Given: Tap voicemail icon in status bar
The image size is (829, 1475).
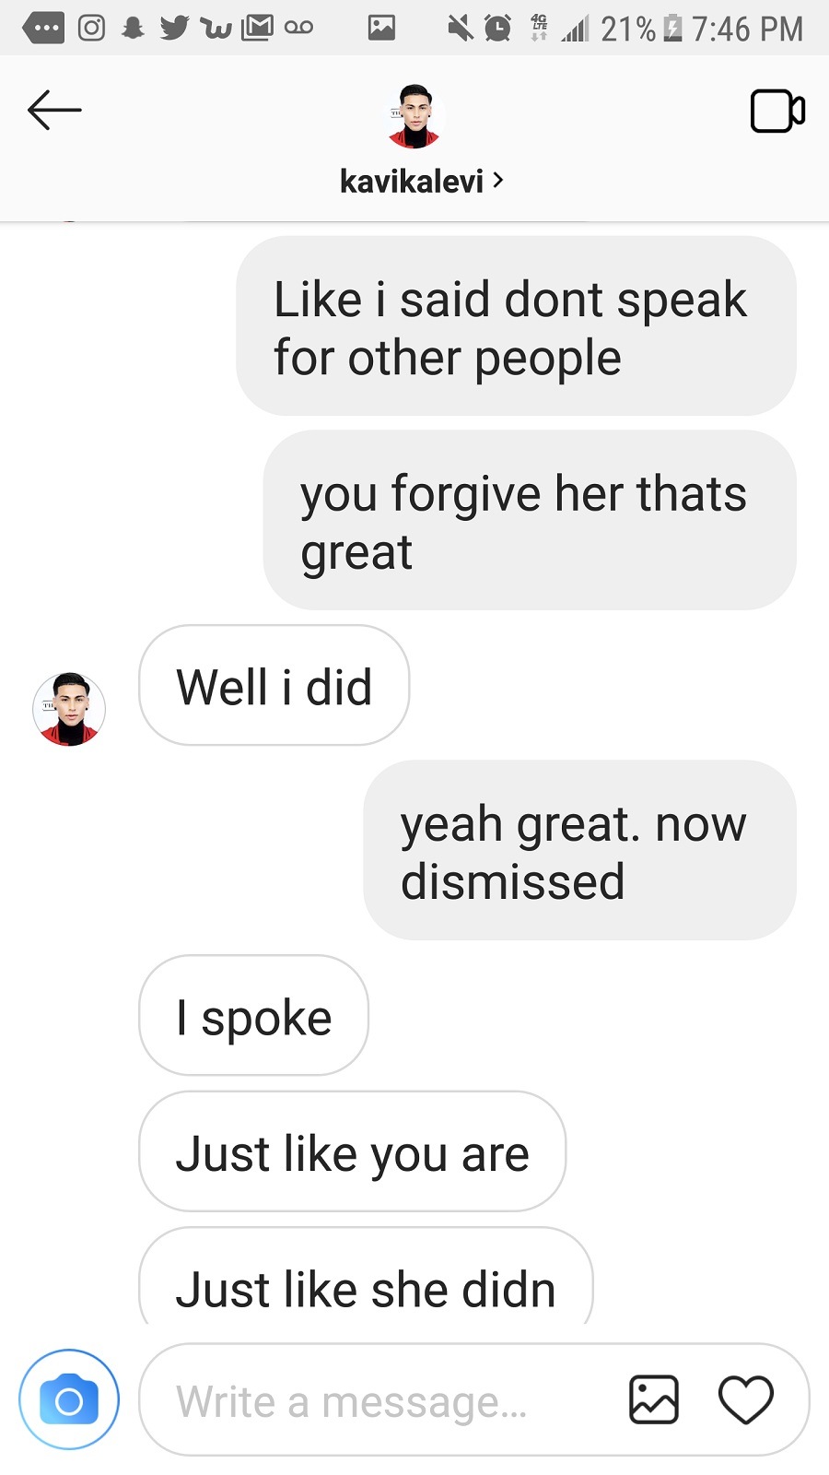Looking at the screenshot, I should point(299,29).
